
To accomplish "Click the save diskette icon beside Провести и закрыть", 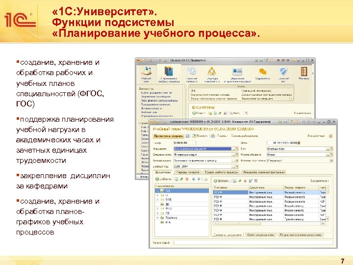I will point(187,136).
